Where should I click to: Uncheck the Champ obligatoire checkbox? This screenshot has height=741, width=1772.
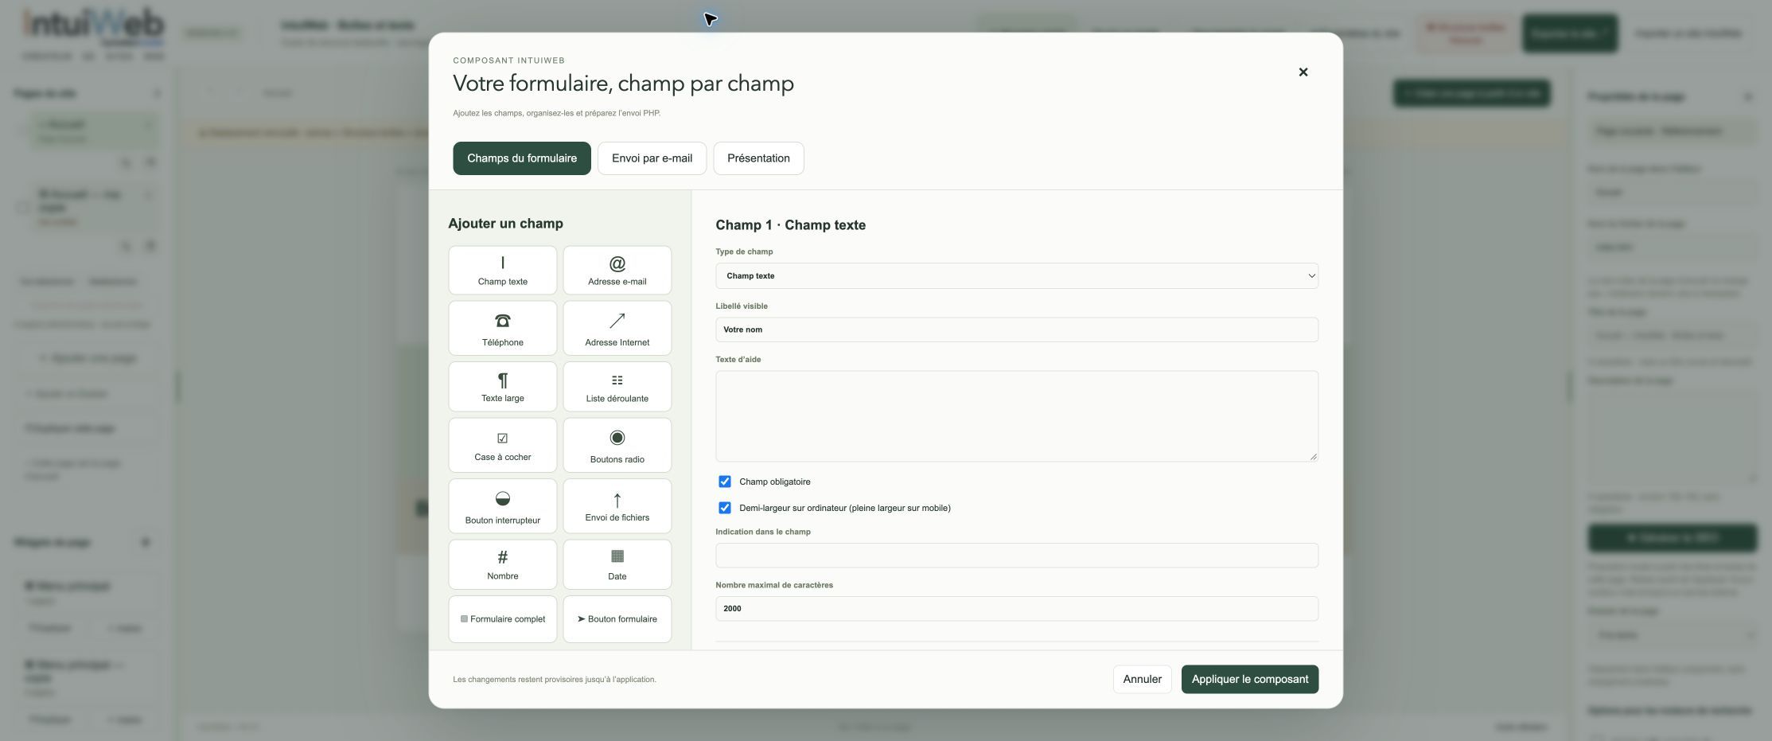tap(724, 482)
